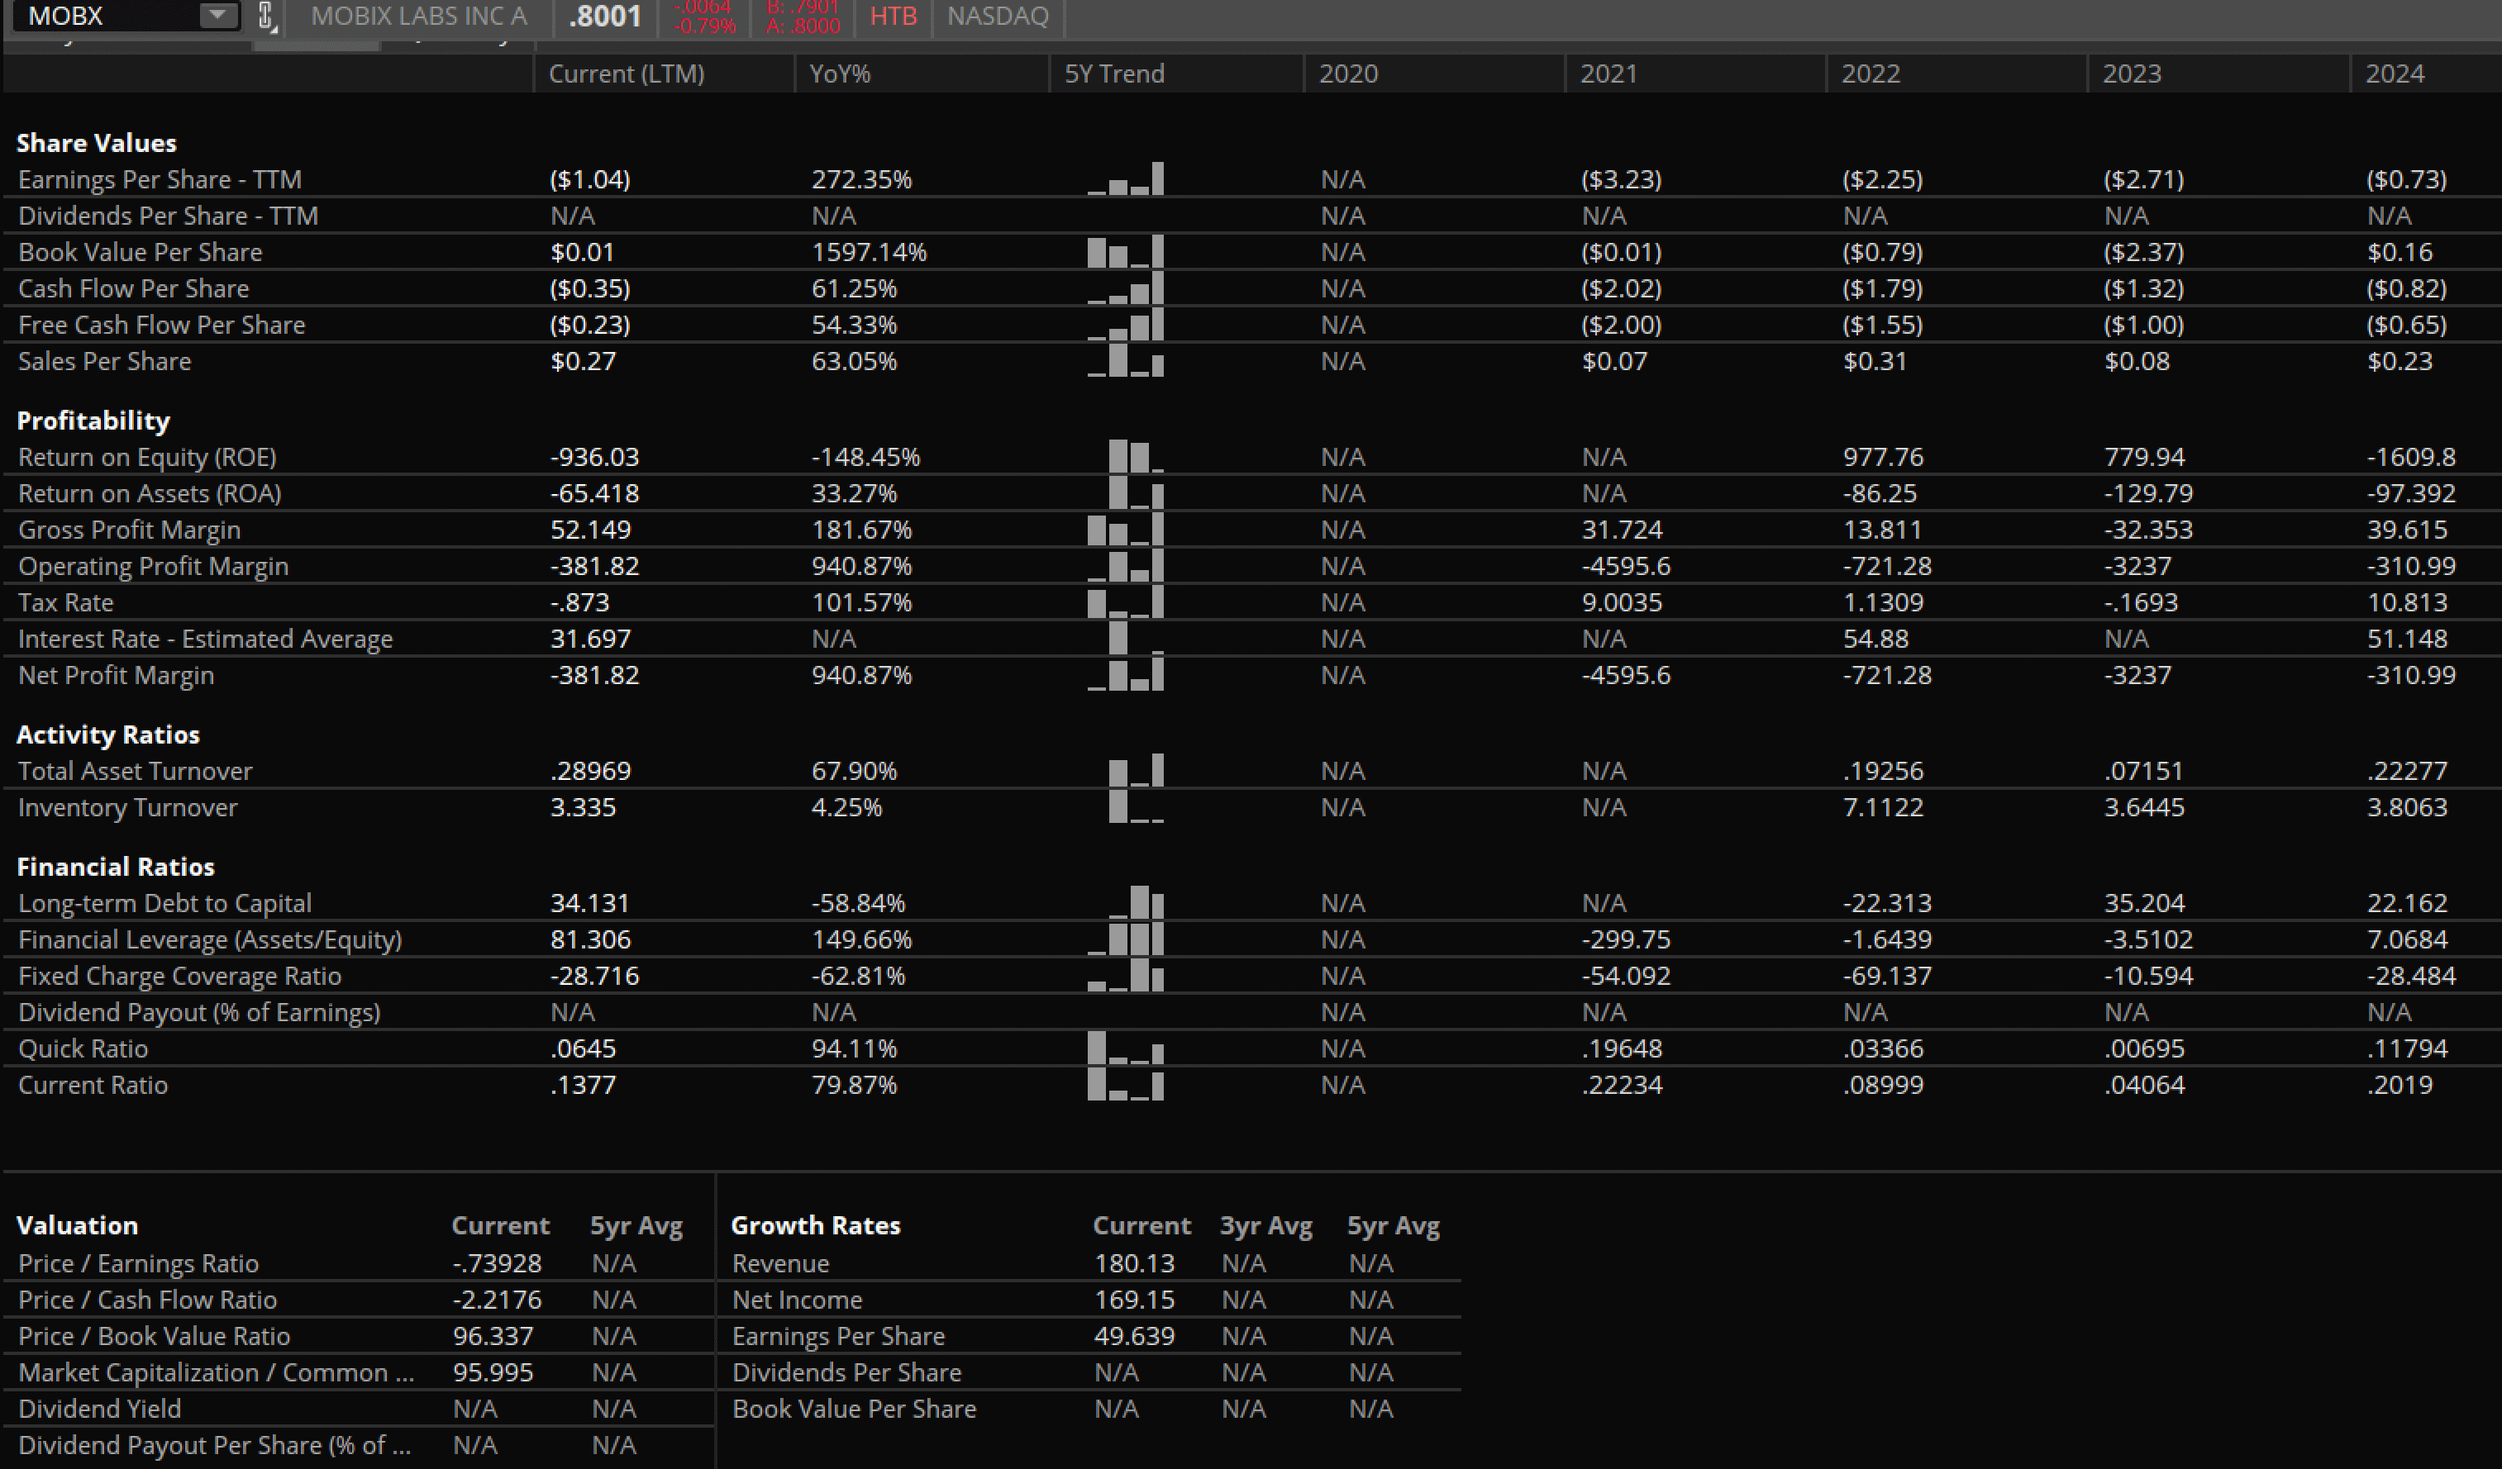Select the Current (LTM) column header
Screen dimensions: 2502x1469
pyautogui.click(x=627, y=74)
